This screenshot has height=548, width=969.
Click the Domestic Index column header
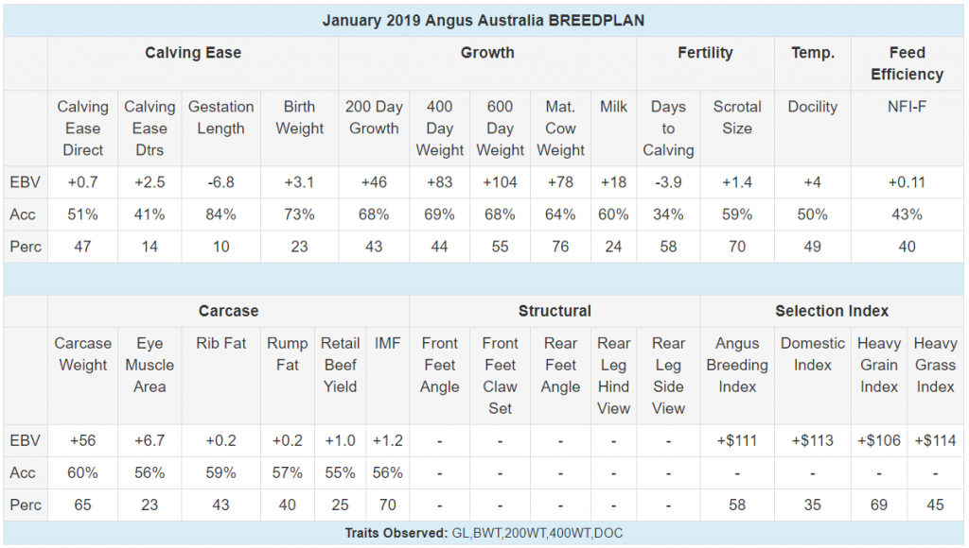click(812, 354)
